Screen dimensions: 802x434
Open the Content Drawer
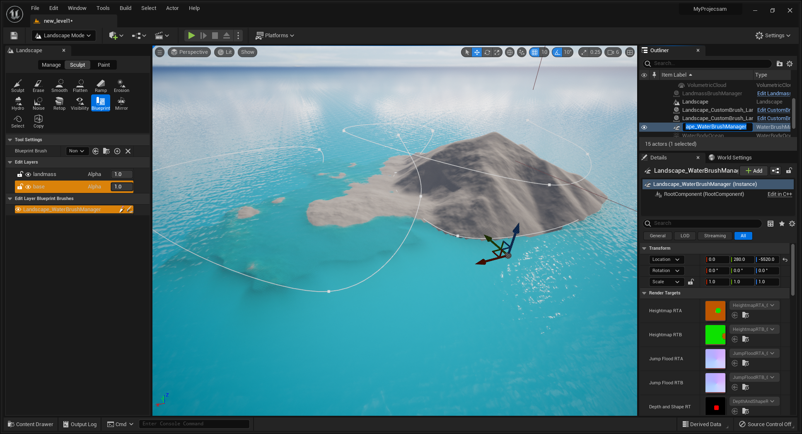point(31,424)
